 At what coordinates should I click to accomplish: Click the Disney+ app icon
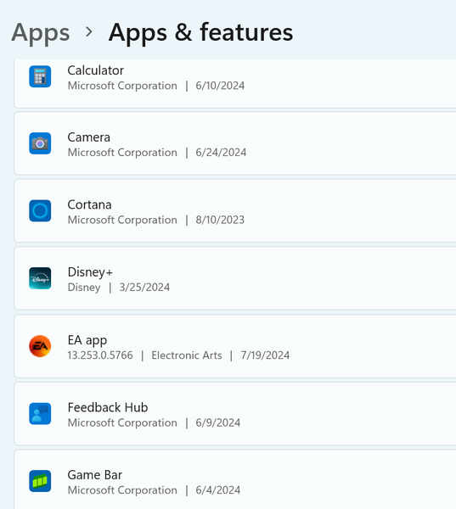[x=40, y=278]
